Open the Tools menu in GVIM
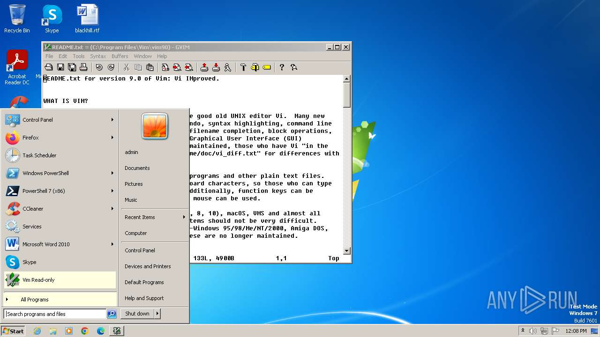The height and width of the screenshot is (337, 600). click(x=79, y=56)
